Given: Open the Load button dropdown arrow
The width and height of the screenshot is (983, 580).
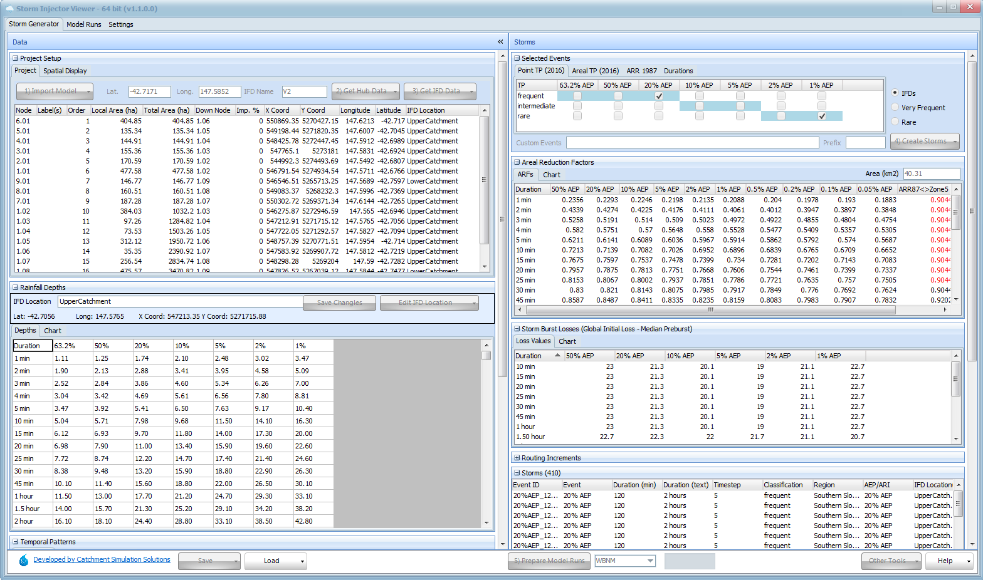Looking at the screenshot, I should 302,561.
